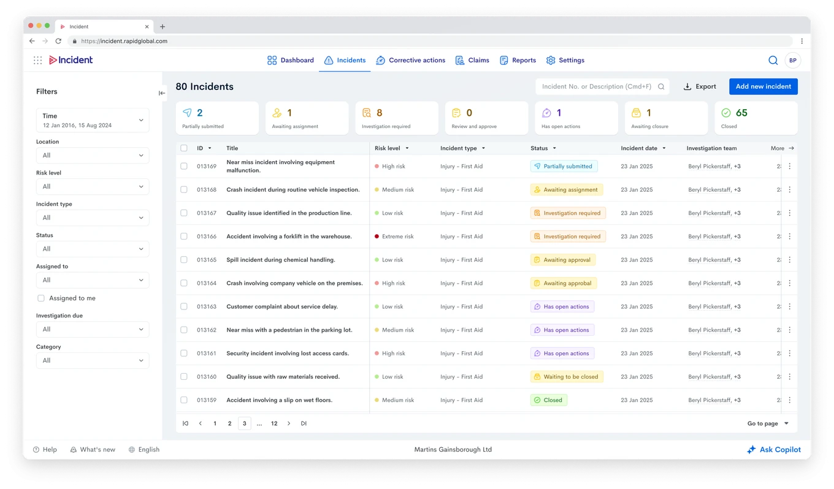834x489 pixels.
Task: Open incident titled Spill incident during chemical handling
Action: pyautogui.click(x=281, y=260)
